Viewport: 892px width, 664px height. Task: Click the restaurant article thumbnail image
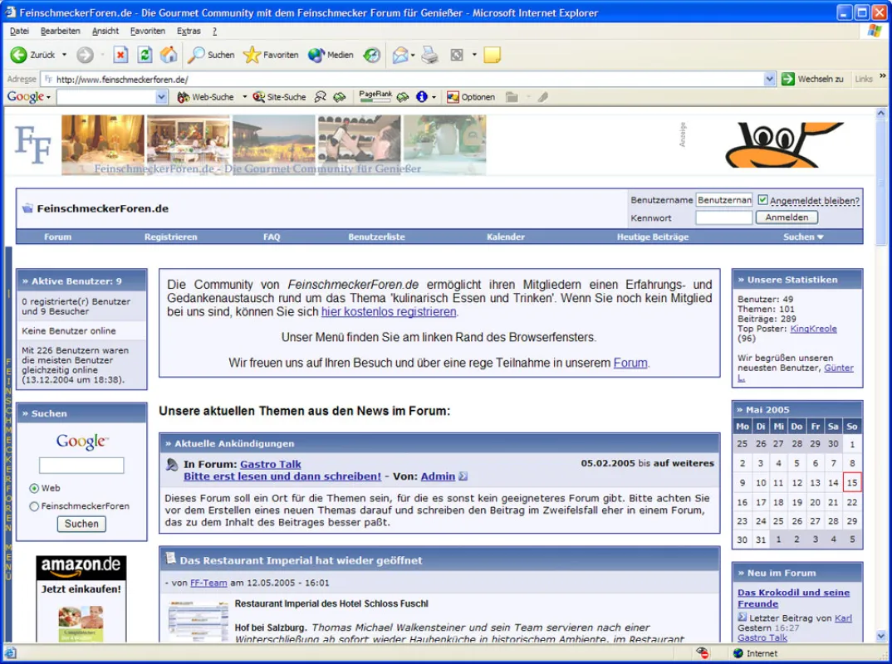coord(198,621)
